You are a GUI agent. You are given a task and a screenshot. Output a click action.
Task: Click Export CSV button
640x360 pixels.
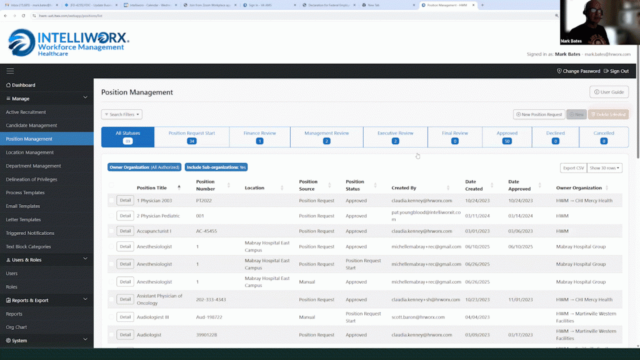pos(574,167)
